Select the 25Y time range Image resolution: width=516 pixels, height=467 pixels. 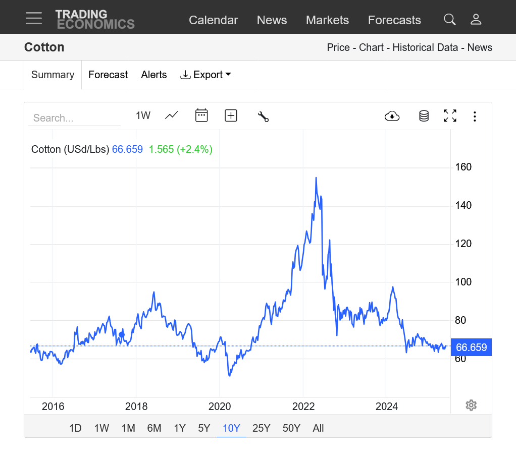[262, 428]
